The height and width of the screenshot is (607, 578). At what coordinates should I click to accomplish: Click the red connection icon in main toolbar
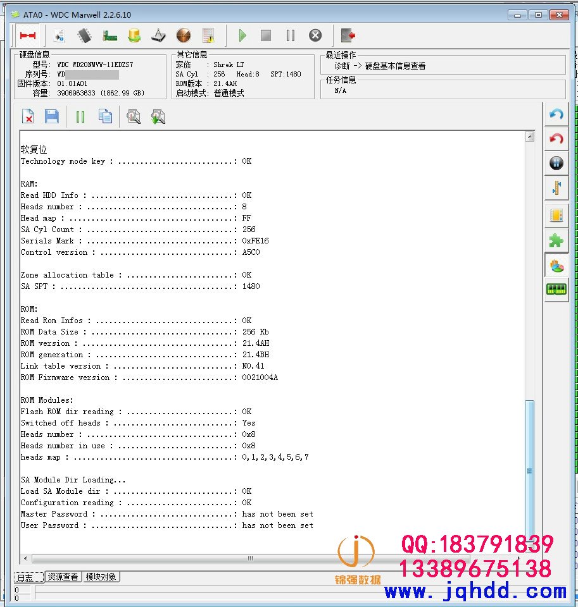click(27, 35)
